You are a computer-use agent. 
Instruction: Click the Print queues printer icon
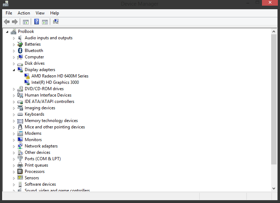coord(20,165)
